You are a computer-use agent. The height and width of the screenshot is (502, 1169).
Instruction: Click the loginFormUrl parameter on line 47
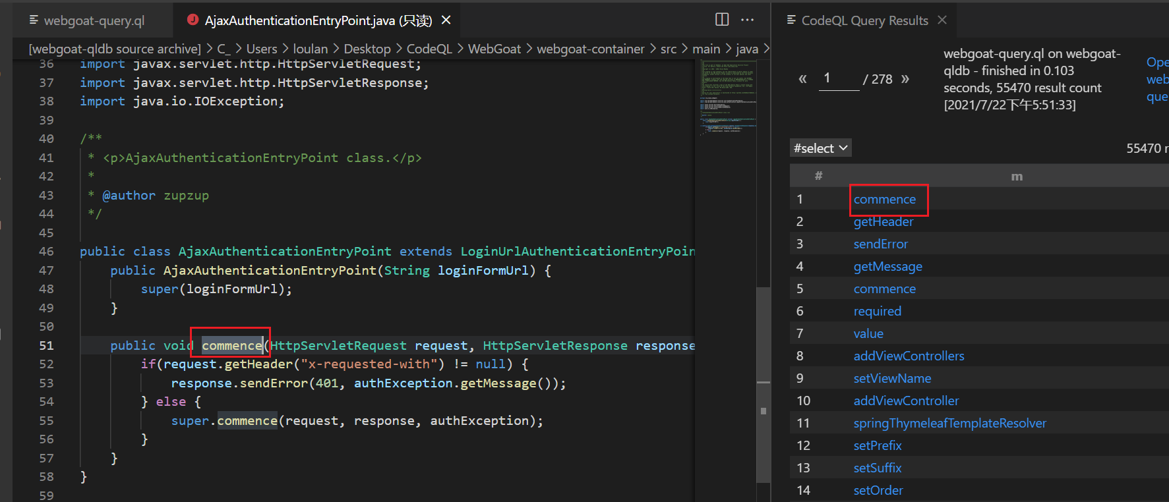pyautogui.click(x=483, y=270)
